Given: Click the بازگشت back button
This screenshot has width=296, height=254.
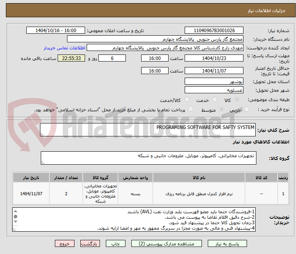Looking at the screenshot, I should coord(90,244).
